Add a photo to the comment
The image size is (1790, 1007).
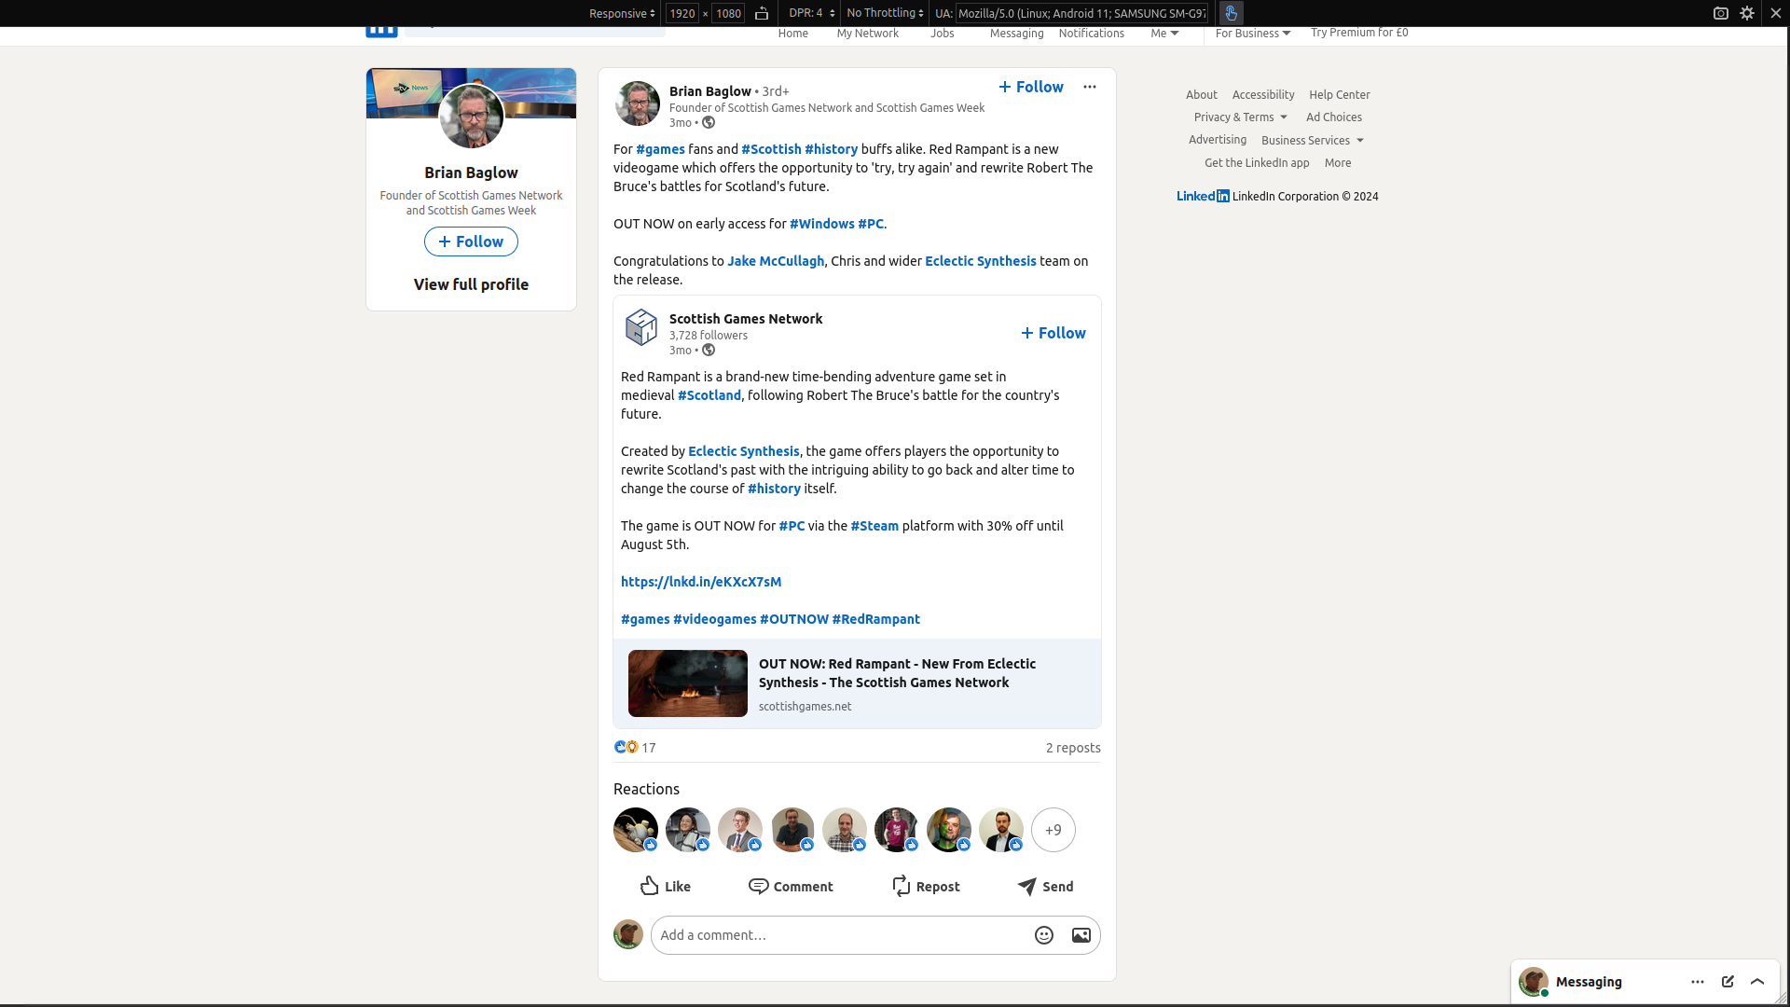click(x=1081, y=935)
